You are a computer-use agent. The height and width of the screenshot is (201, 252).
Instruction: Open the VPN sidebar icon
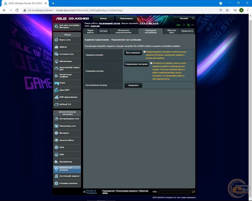point(56,154)
